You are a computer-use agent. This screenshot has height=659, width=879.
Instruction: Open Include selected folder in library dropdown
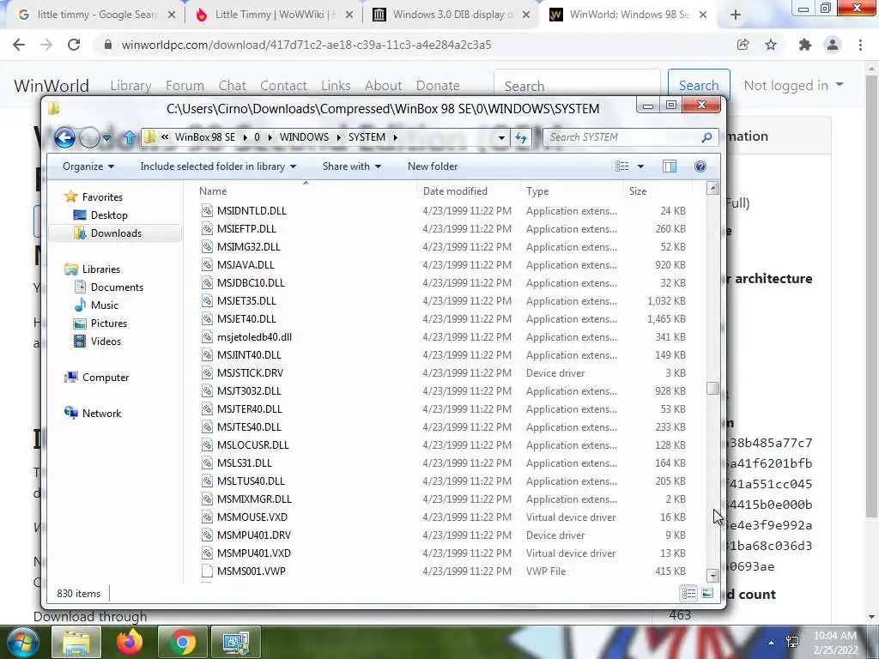[218, 166]
